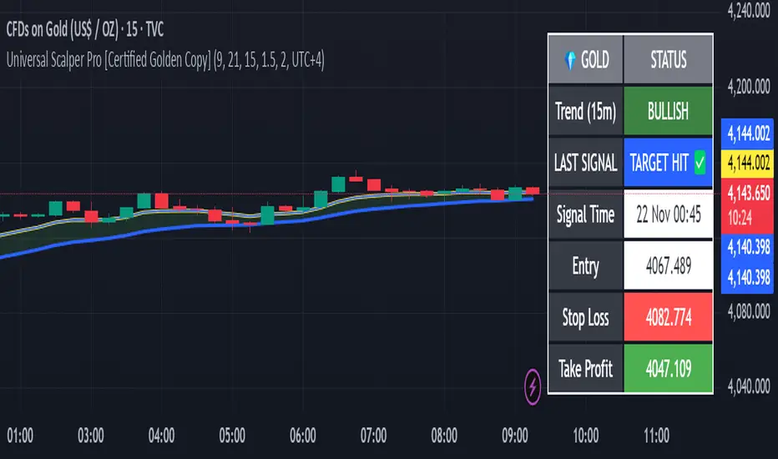
Task: Click the Entry label cell
Action: [x=585, y=266]
